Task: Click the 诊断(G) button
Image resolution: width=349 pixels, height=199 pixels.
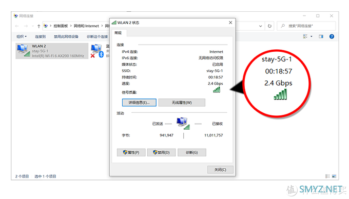Action: (191, 152)
